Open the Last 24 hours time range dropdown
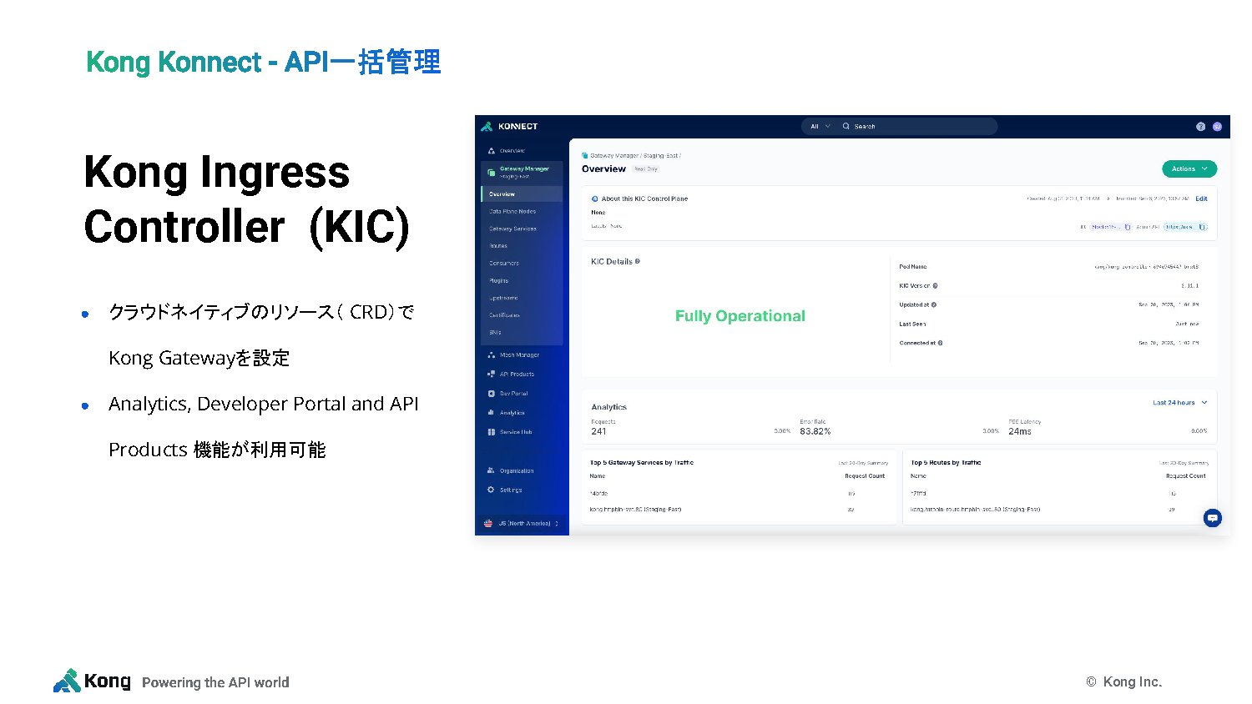1252x704 pixels. click(1180, 403)
